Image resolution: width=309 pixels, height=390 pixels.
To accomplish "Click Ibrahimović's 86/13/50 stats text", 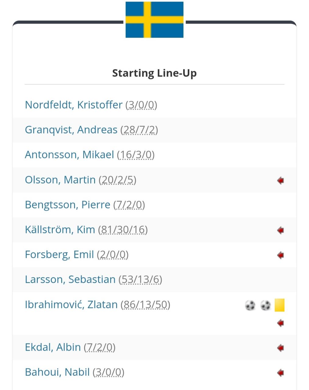I will 145,305.
